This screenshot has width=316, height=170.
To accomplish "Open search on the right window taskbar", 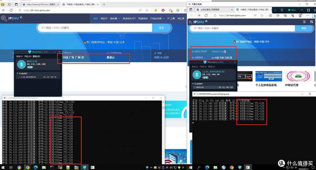I will [199, 167].
